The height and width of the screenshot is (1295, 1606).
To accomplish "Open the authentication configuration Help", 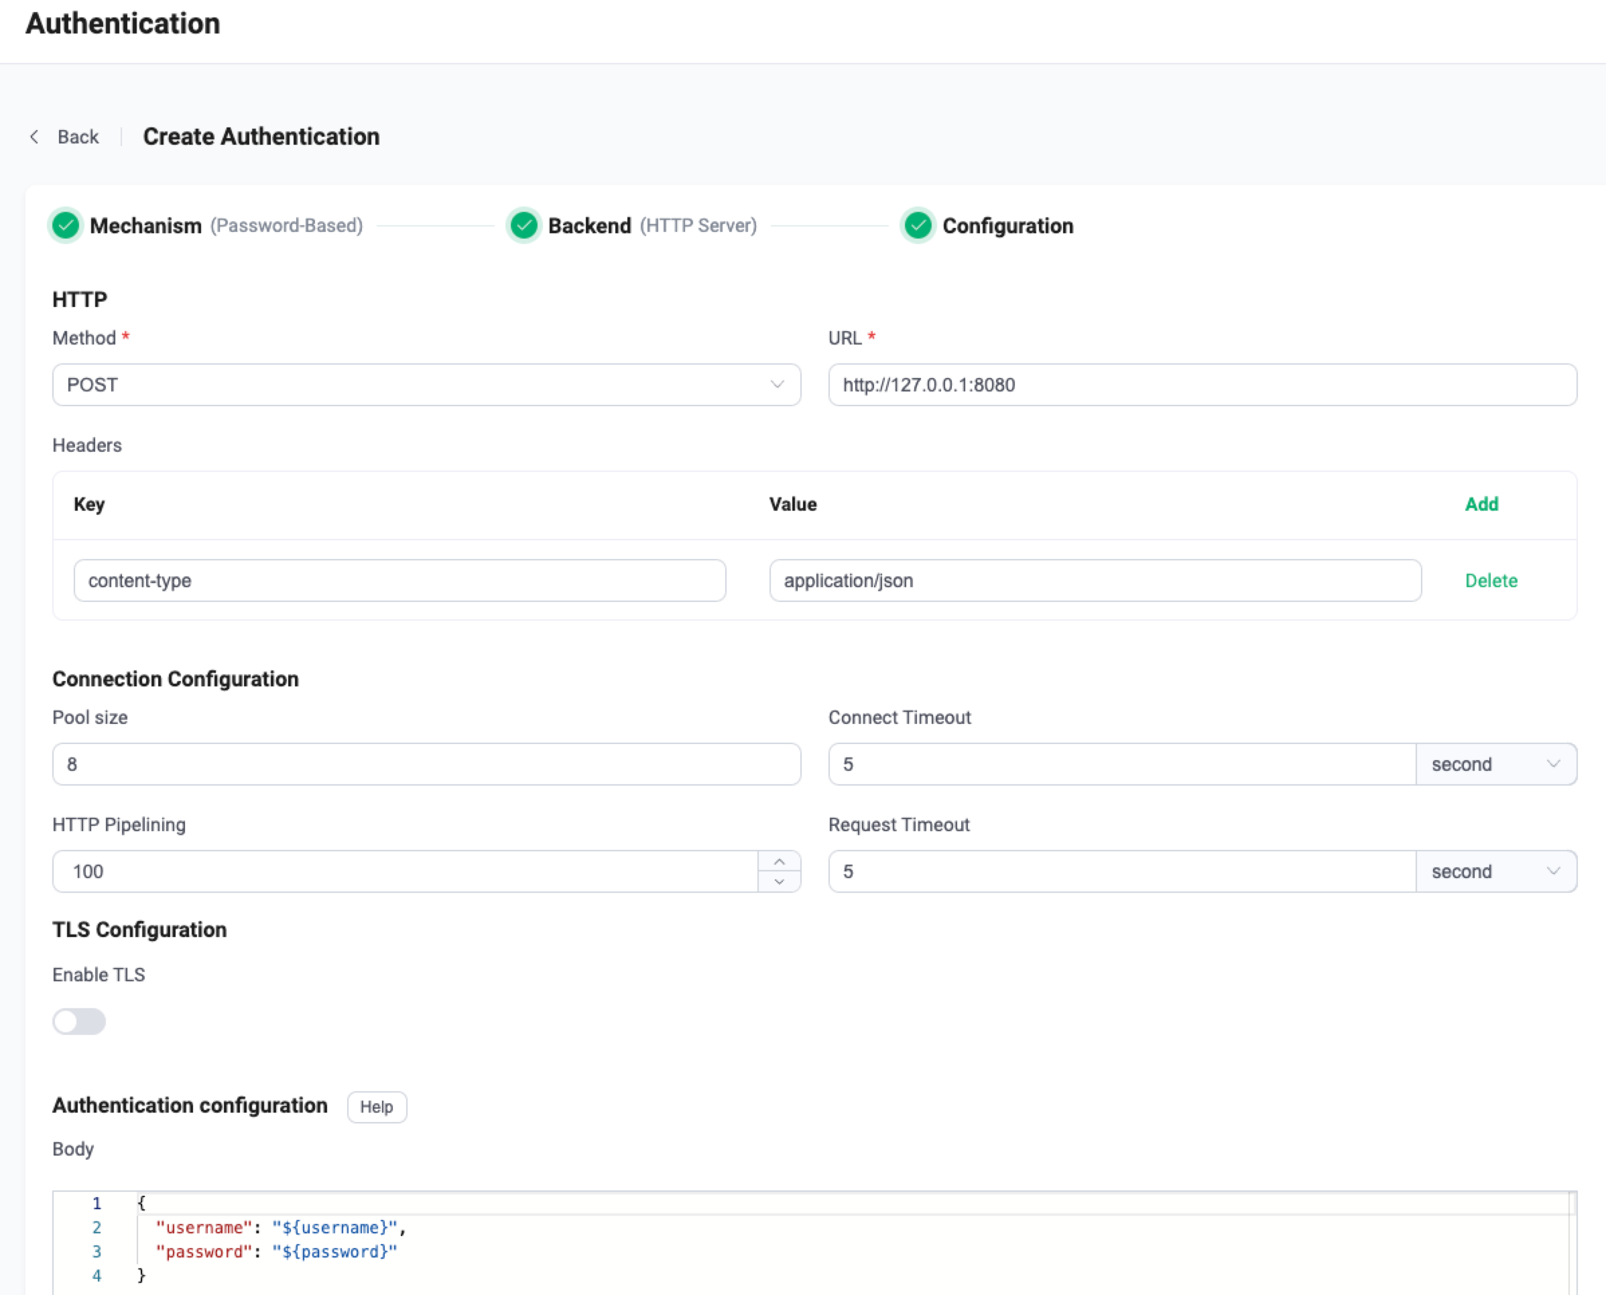I will (x=376, y=1107).
